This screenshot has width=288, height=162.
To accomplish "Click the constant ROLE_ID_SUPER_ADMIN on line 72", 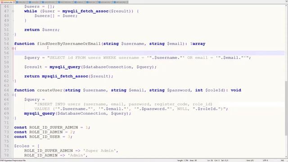I will click(x=54, y=127).
